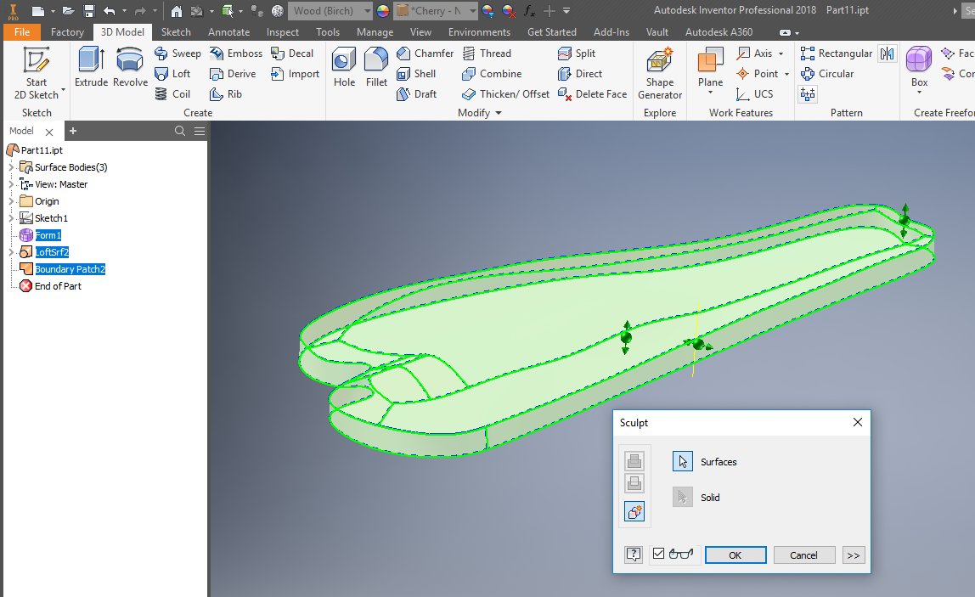Image resolution: width=975 pixels, height=597 pixels.
Task: Click the Mirror pattern icon
Action: pos(888,54)
